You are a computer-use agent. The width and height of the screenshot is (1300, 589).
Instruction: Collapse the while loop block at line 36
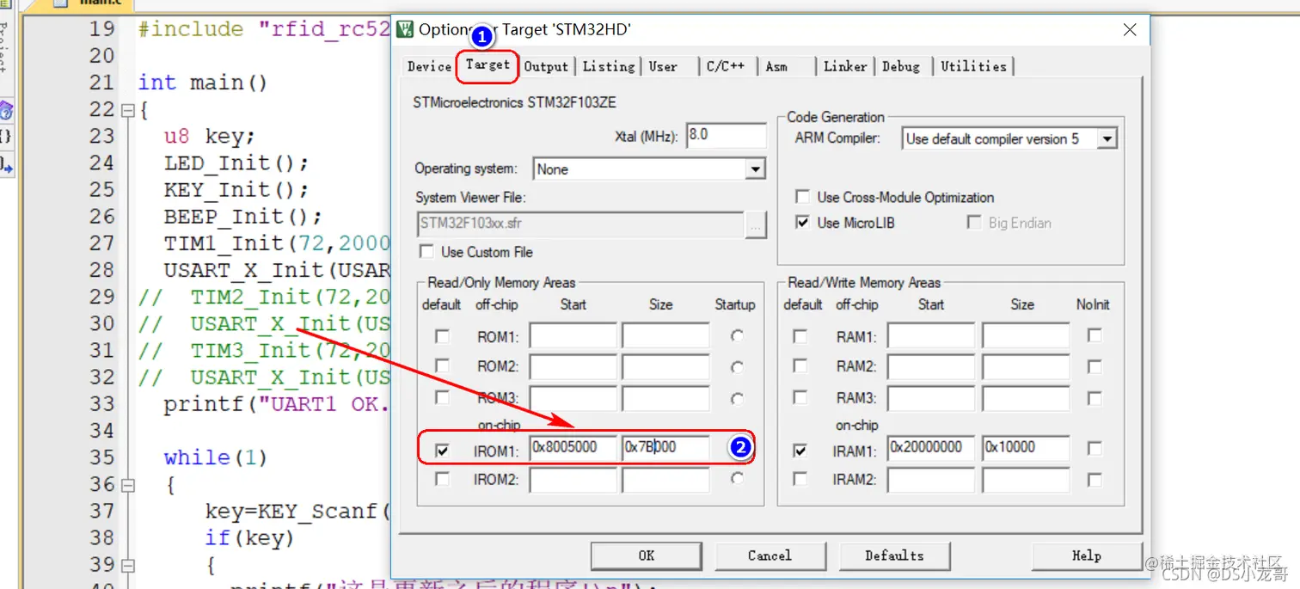click(x=128, y=485)
